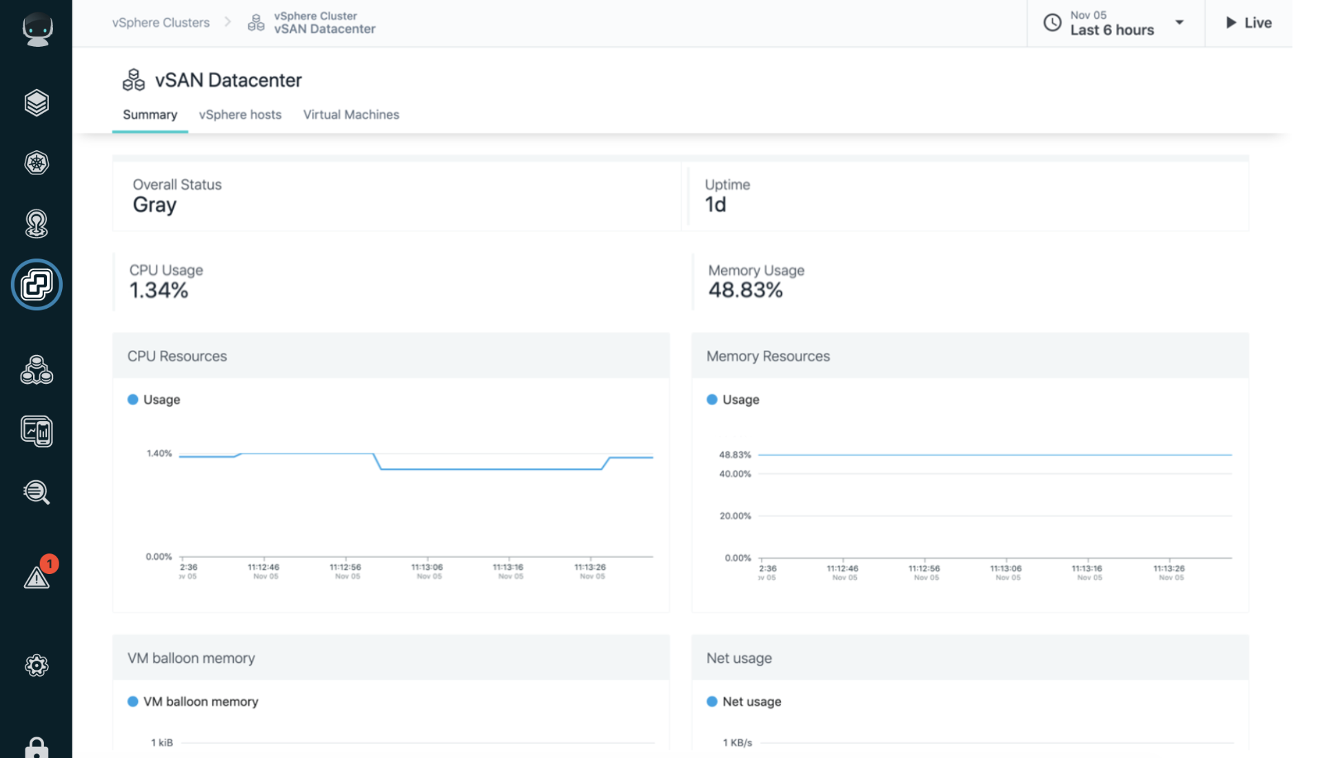Click the vSAN Datacenter page title

(228, 80)
